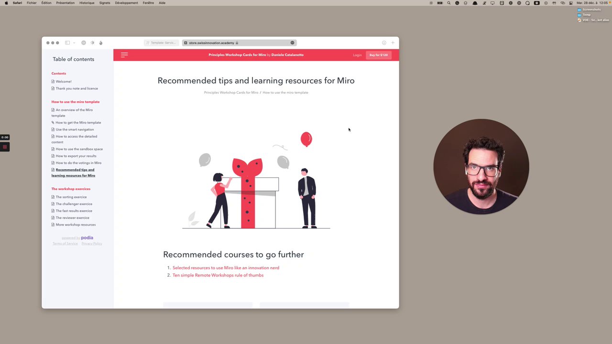Open the Privacy Policy link
Viewport: 612px width, 344px height.
(x=92, y=244)
